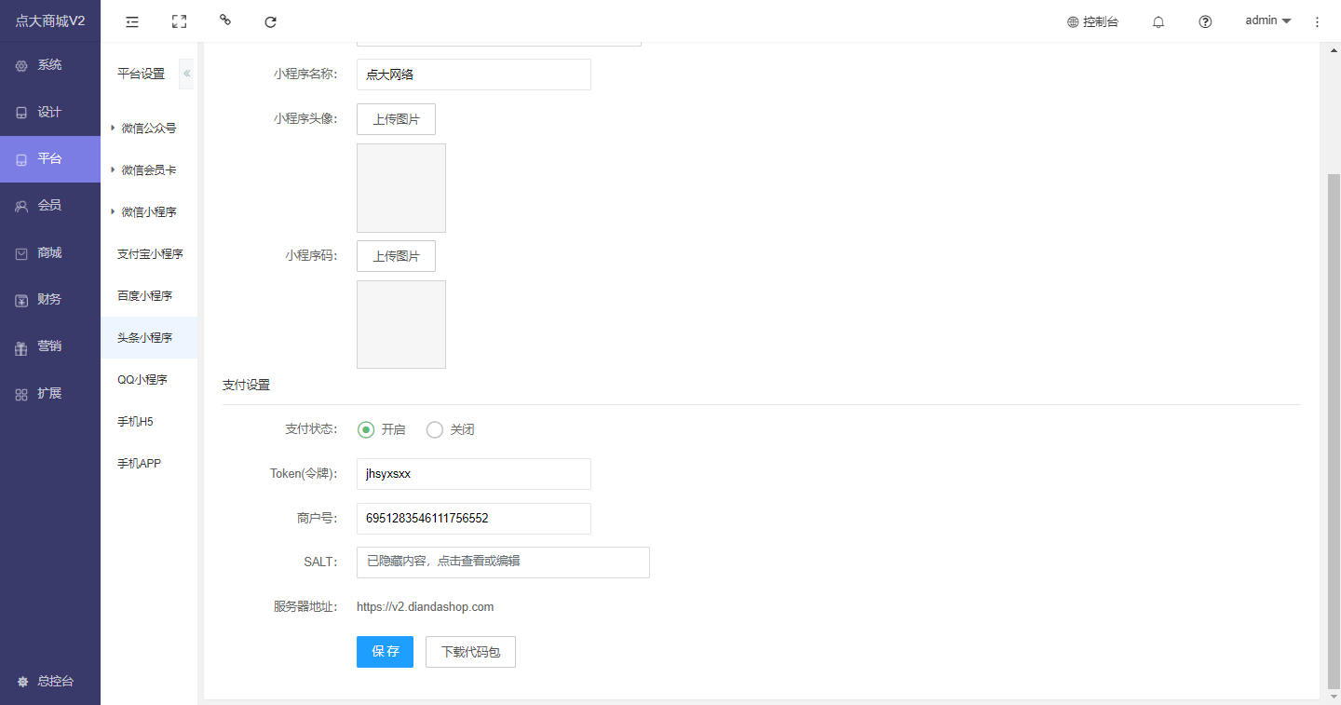
Task: Click the vertical page scrollbar
Action: pos(1334,428)
